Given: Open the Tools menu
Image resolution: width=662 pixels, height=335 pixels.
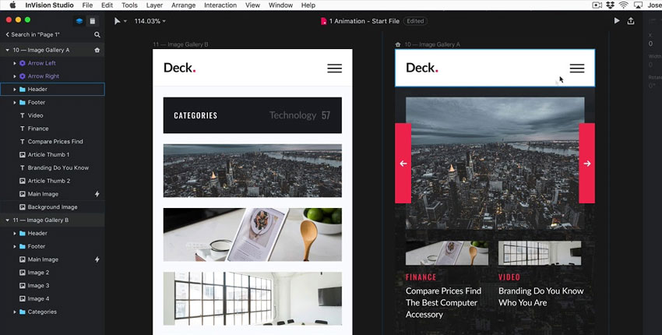Looking at the screenshot, I should [129, 5].
